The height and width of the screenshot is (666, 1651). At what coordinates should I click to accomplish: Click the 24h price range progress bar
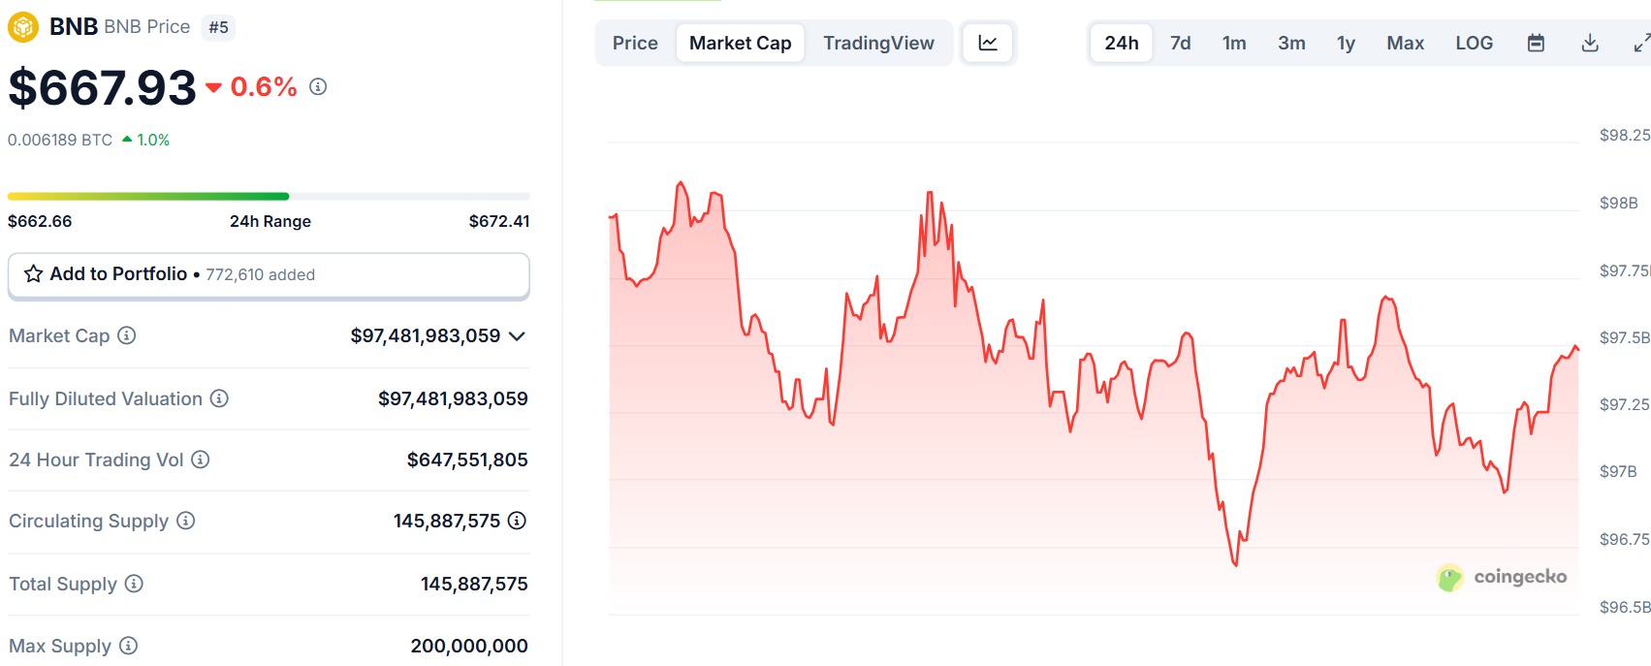269,196
